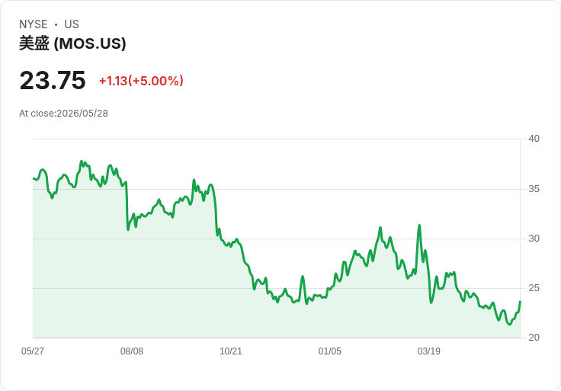Click the stock title 美盛 (MOS.US)
Image resolution: width=561 pixels, height=391 pixels.
click(x=72, y=43)
